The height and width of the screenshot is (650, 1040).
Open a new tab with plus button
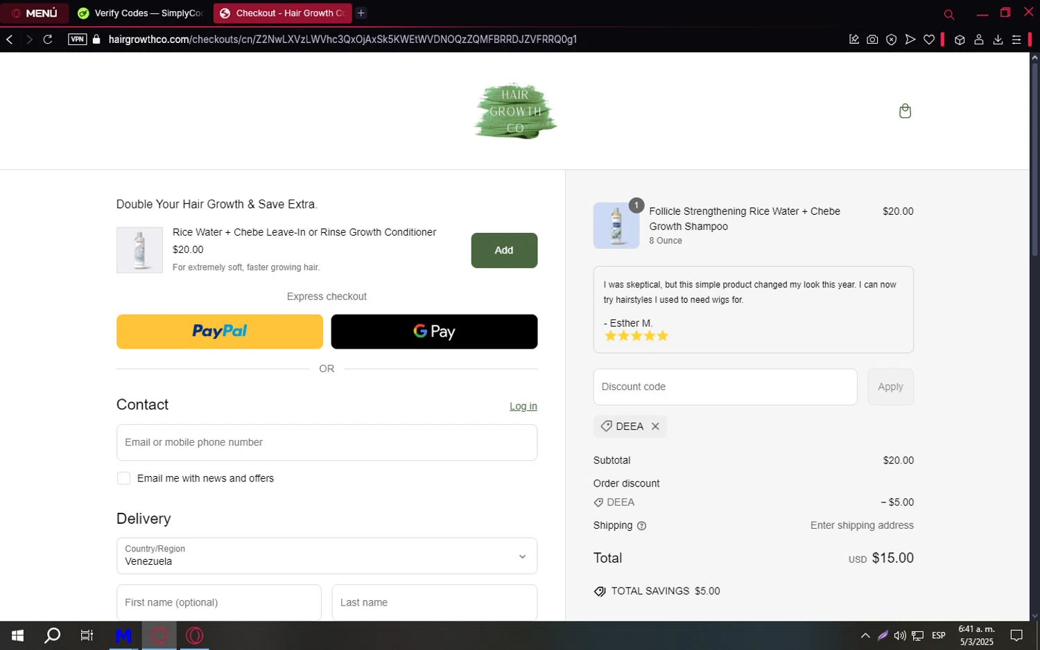pyautogui.click(x=361, y=13)
